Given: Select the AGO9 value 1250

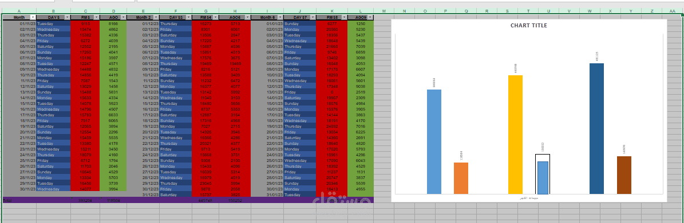Looking at the screenshot, I should click(x=361, y=23).
